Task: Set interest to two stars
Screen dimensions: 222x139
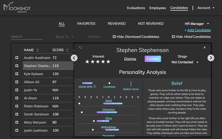Action: tap(93, 62)
